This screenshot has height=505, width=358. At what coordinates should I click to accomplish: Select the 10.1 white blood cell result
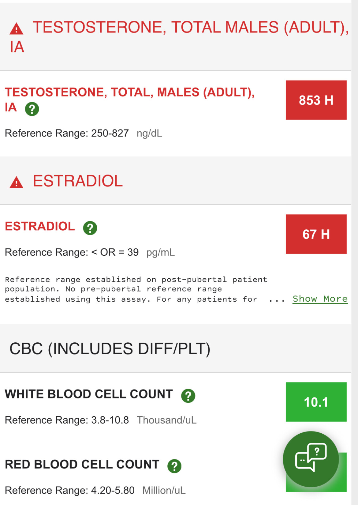[316, 402]
